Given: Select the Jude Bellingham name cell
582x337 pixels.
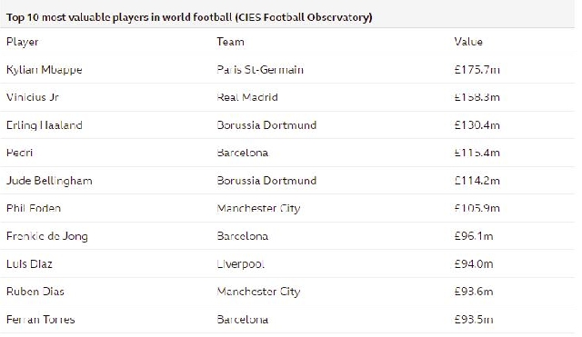Looking at the screenshot, I should [x=49, y=181].
